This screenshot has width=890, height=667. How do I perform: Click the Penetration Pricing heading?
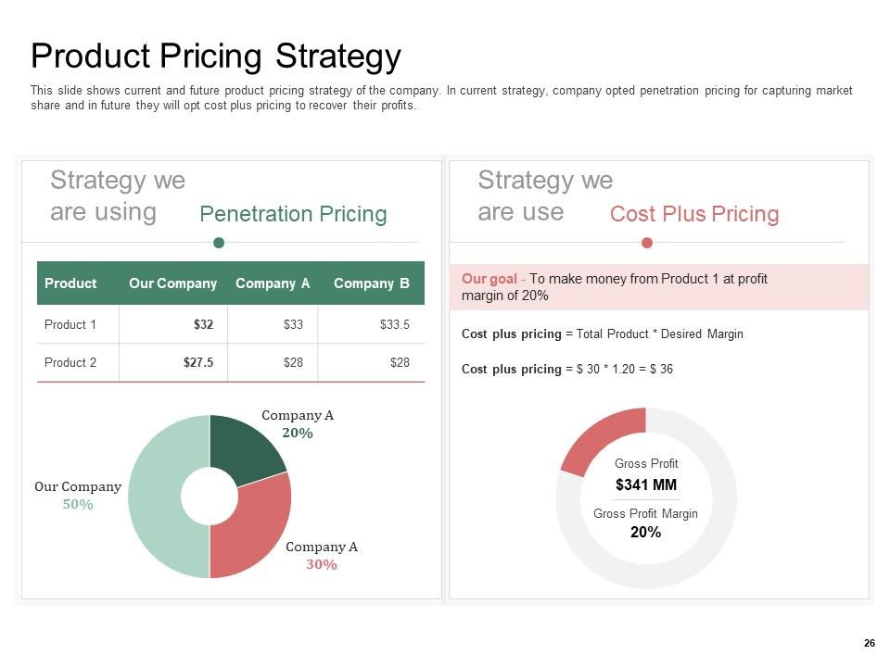pos(293,214)
